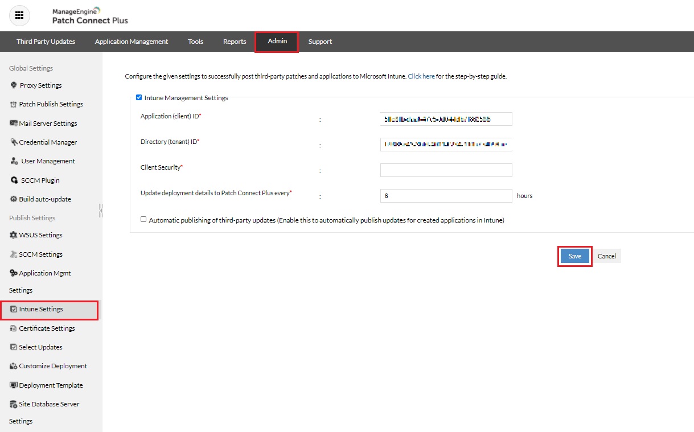694x432 pixels.
Task: Click the WSUS Settings gear icon
Action: pos(14,235)
